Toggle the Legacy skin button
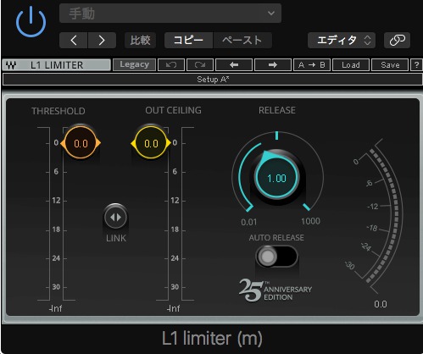This screenshot has height=354, width=423. tap(134, 64)
